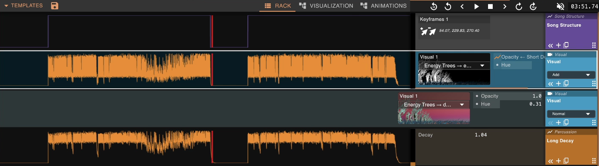
Task: Restart playback with counterclockwise arrow
Action: point(448,6)
